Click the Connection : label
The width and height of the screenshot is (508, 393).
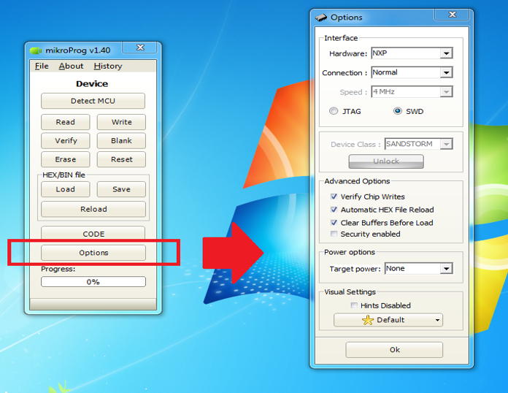click(x=345, y=72)
